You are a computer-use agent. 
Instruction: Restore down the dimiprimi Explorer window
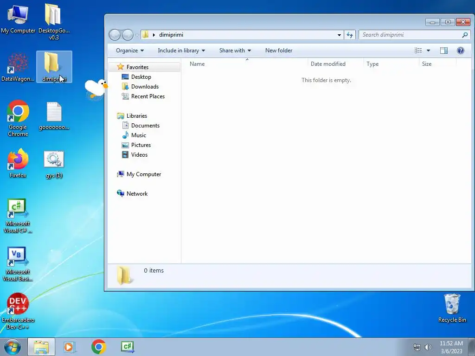click(448, 22)
